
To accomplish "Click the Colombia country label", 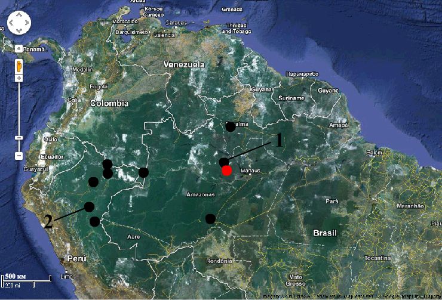I will [109, 103].
